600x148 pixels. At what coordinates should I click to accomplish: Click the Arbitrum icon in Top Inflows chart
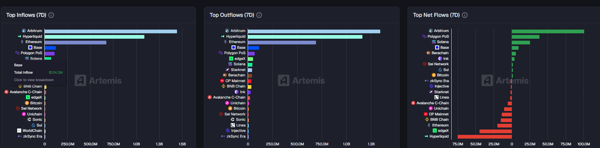click(24, 31)
